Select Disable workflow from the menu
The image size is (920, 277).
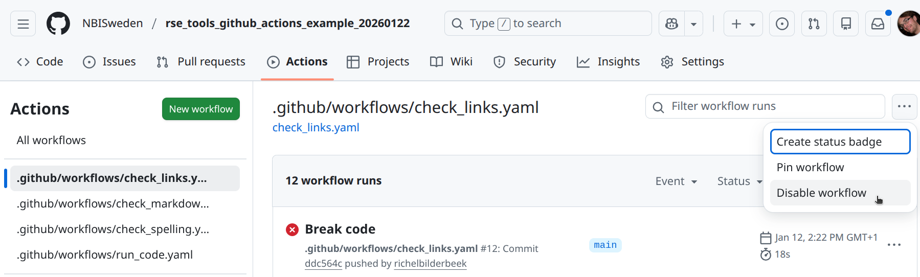[821, 193]
